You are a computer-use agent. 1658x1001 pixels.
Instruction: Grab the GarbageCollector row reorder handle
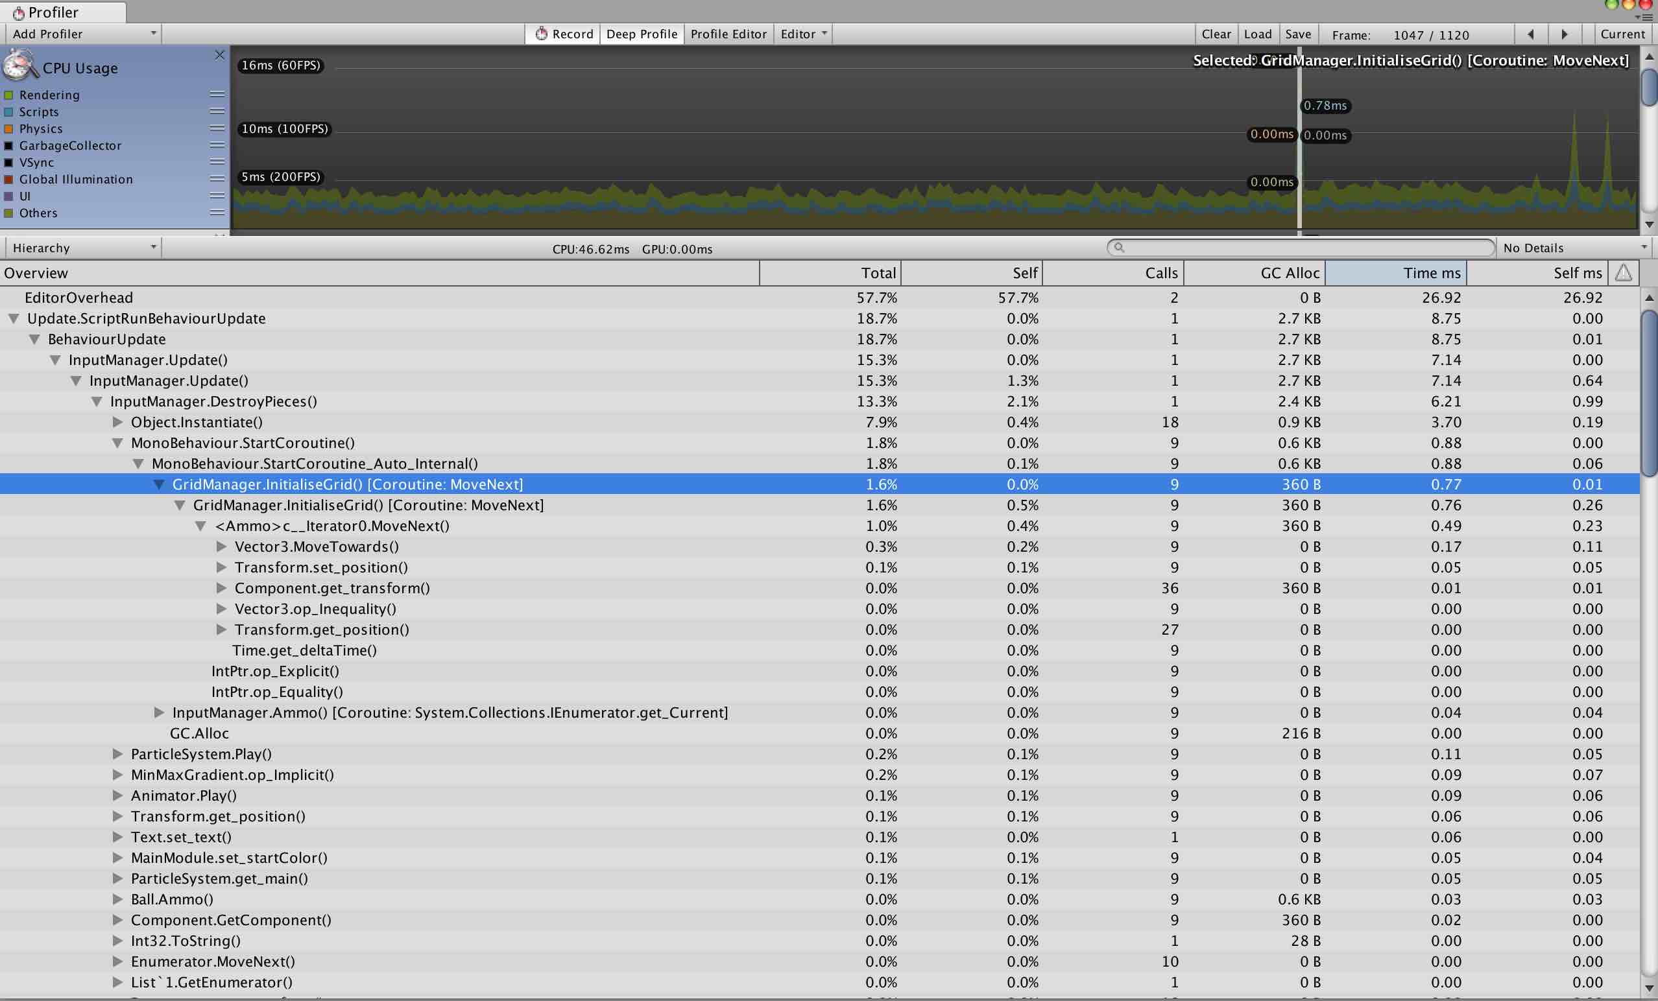217,145
